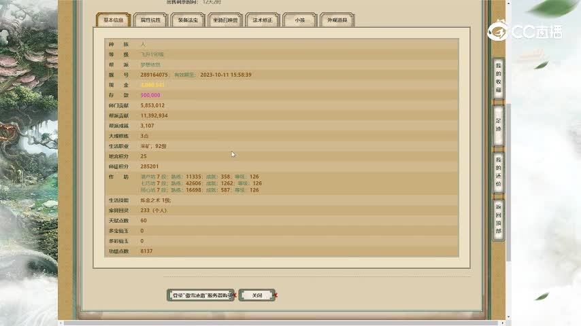Click the 梦想依然 guild name link
581x326 pixels.
click(150, 65)
